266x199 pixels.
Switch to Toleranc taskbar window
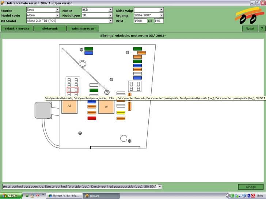pos(101,196)
